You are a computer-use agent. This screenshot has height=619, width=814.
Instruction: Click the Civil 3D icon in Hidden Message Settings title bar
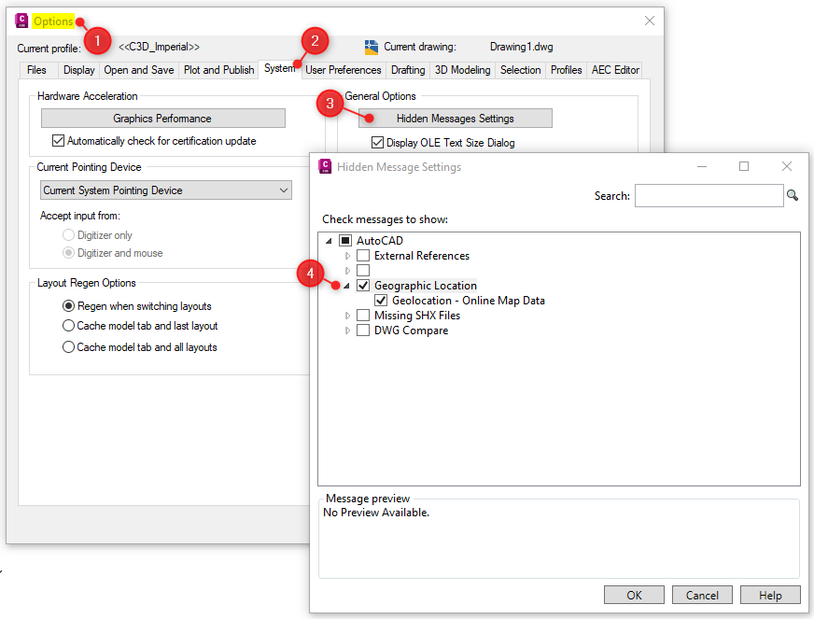coord(325,167)
